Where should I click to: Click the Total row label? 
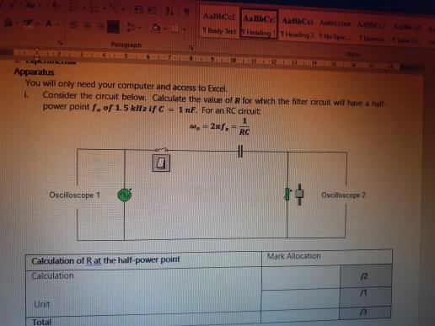pos(41,322)
